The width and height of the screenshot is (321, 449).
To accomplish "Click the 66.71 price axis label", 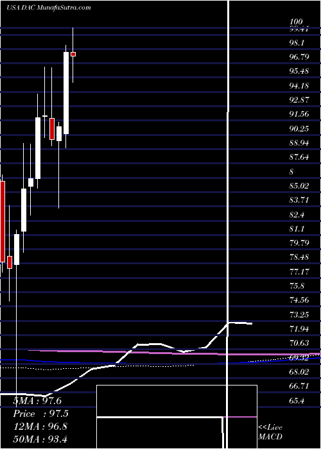I will pos(299,386).
